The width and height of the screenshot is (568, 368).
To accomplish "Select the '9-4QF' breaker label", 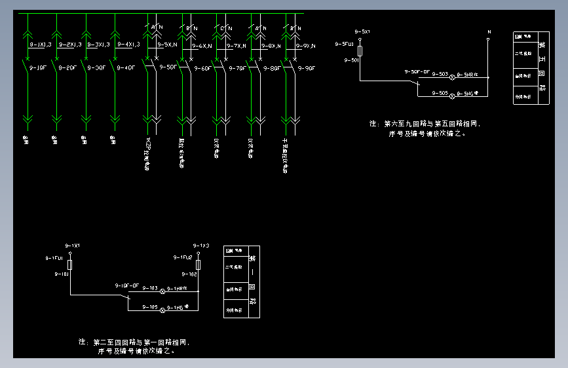I will click(126, 67).
